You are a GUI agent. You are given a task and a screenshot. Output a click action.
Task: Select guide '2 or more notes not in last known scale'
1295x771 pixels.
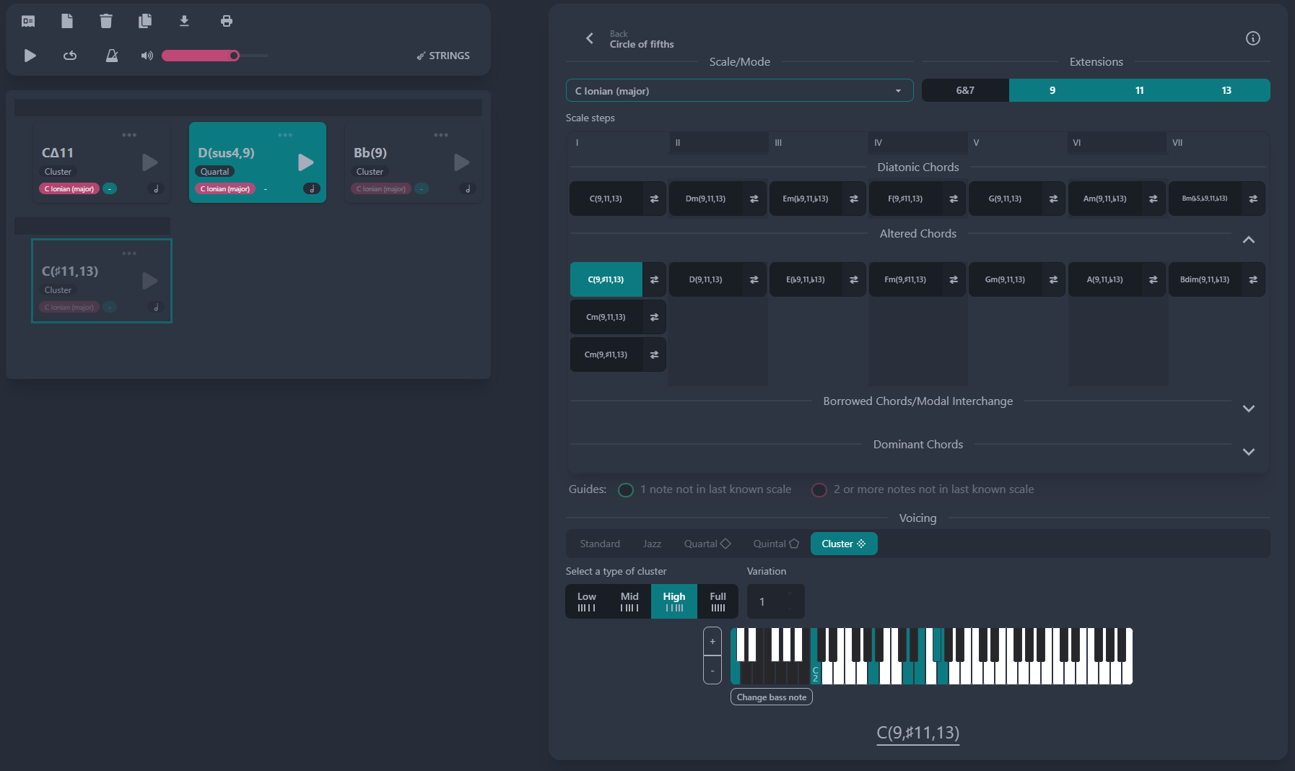click(x=819, y=489)
